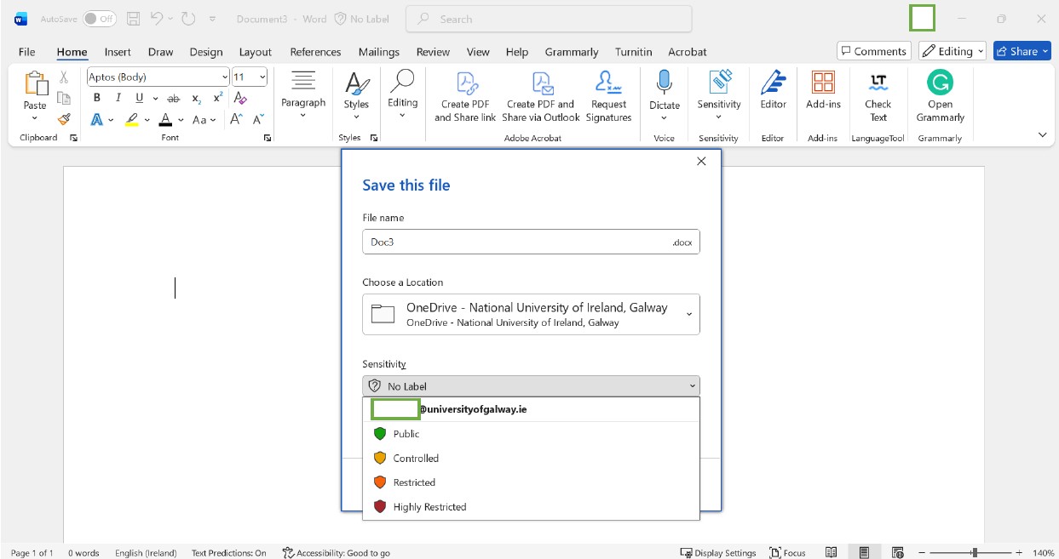
Task: Apply yellow text highlight color
Action: point(131,120)
